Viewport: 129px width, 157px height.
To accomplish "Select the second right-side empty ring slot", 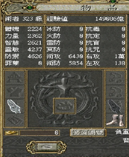I will pos(115,92).
